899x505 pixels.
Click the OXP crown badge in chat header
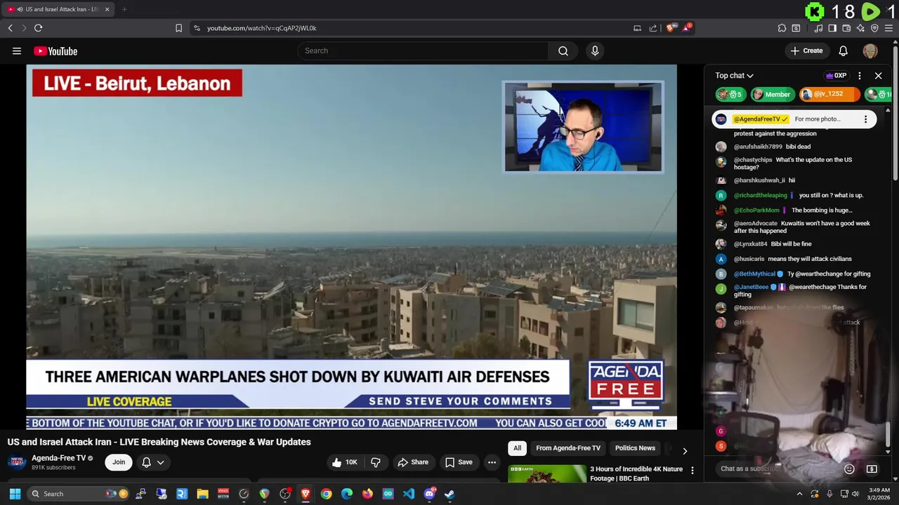[x=836, y=76]
